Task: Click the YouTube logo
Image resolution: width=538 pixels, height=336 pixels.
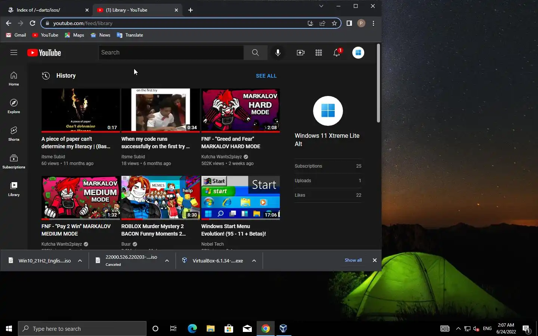Action: (44, 53)
